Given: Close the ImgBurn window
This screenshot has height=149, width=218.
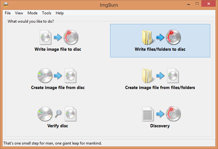Looking at the screenshot, I should click(208, 4).
